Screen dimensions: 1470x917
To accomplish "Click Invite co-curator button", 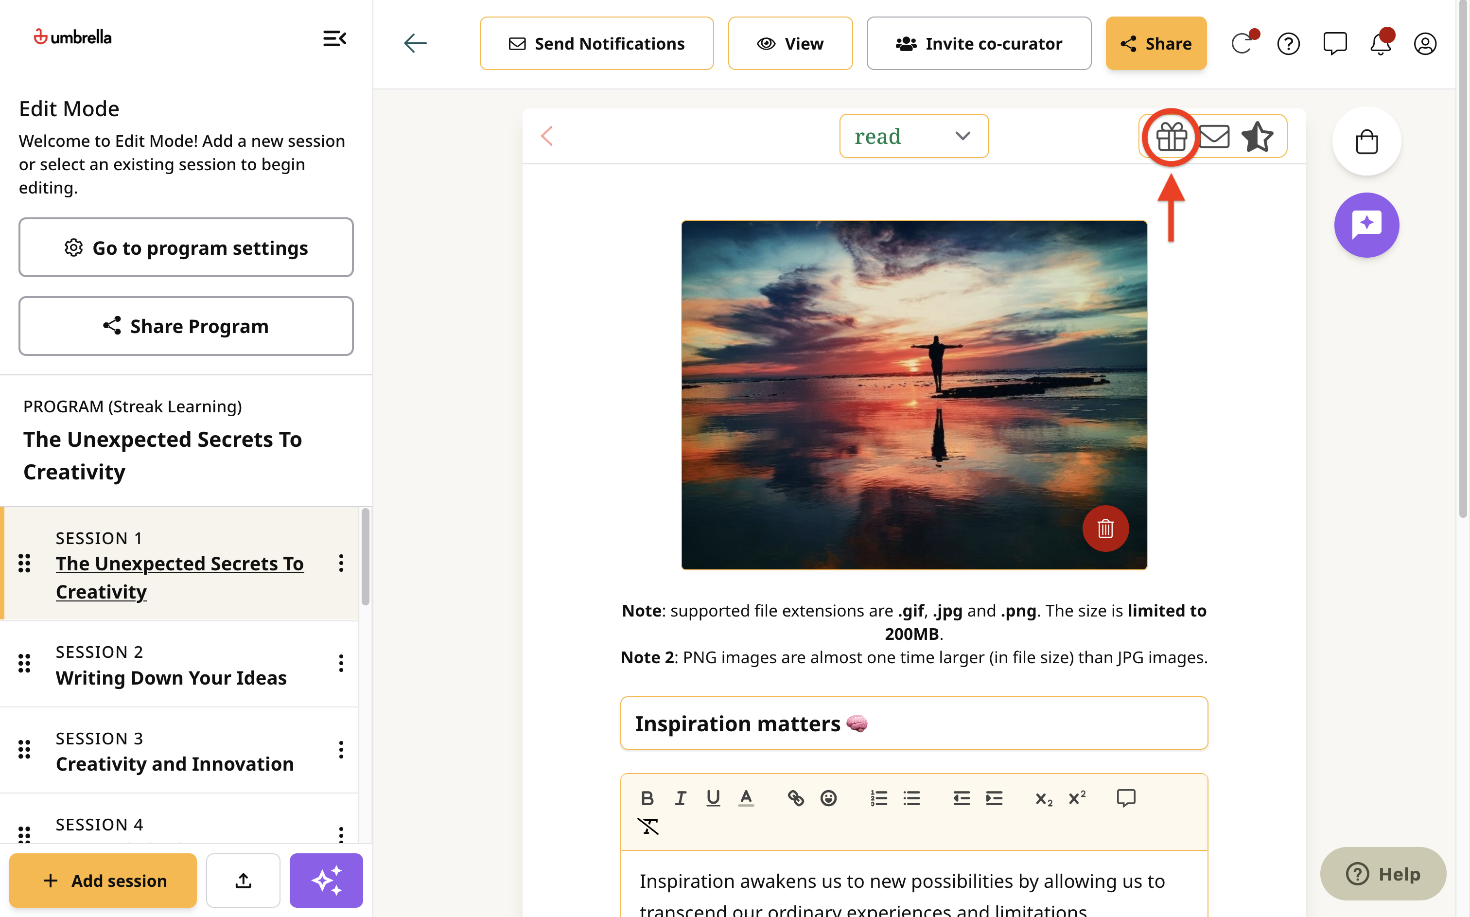I will click(979, 44).
